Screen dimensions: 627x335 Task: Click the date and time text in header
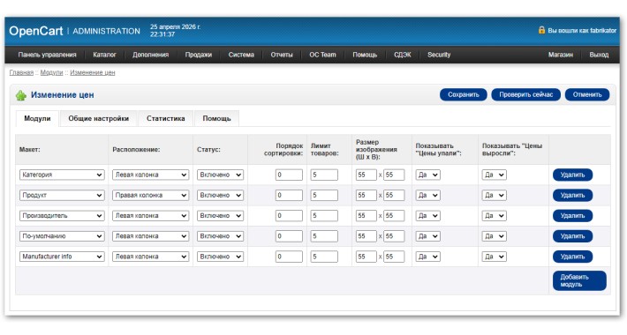point(175,31)
